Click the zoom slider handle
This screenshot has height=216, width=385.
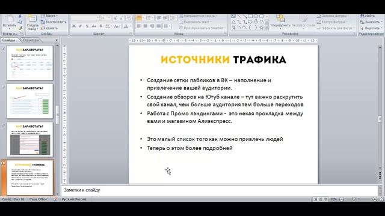point(354,199)
